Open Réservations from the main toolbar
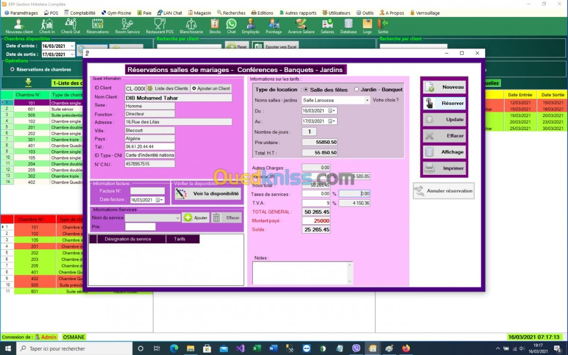 pyautogui.click(x=98, y=26)
